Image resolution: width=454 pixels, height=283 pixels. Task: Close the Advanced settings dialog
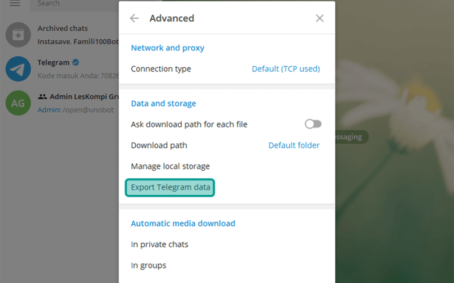point(320,18)
